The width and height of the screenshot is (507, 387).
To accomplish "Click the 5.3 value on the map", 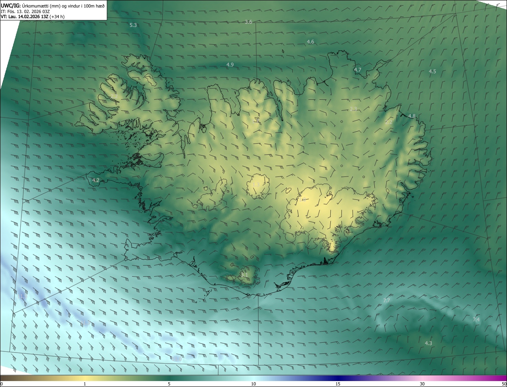I will pos(133,25).
